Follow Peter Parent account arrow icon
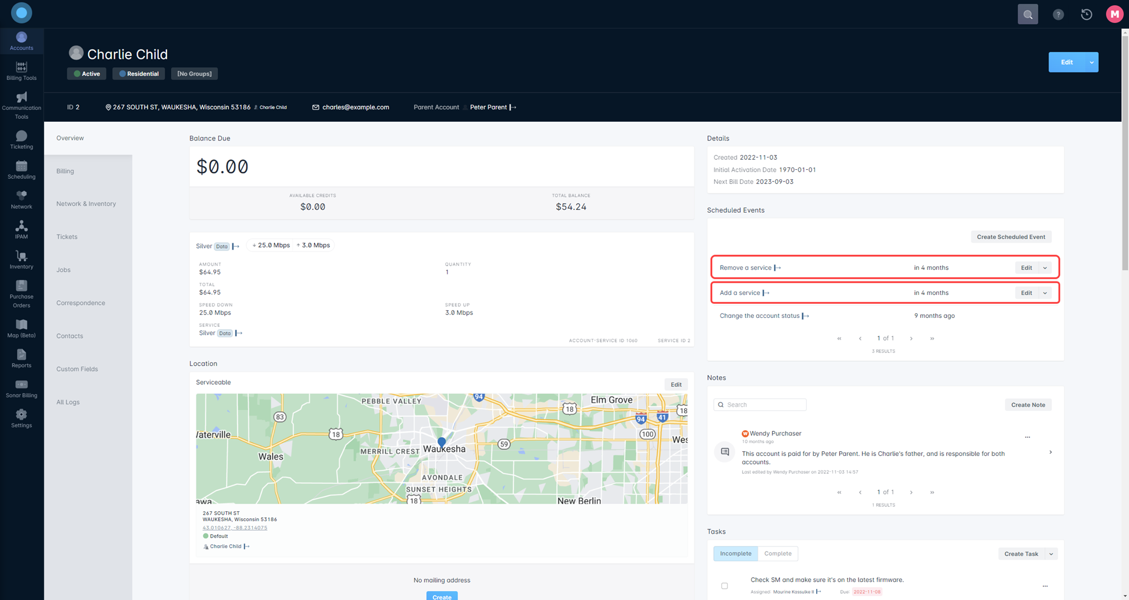This screenshot has width=1129, height=600. pos(513,107)
